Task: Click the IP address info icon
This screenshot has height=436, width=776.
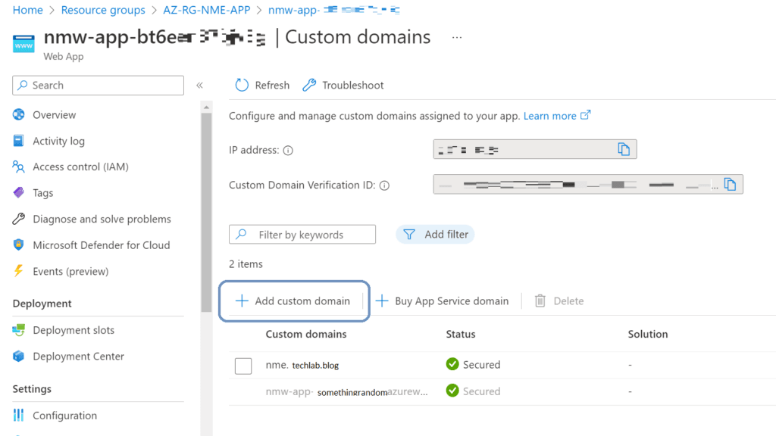Action: point(288,151)
